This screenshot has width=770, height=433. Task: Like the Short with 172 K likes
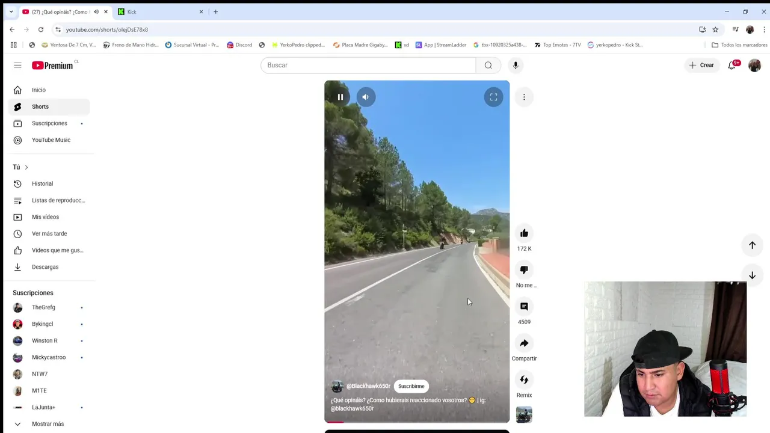coord(524,233)
